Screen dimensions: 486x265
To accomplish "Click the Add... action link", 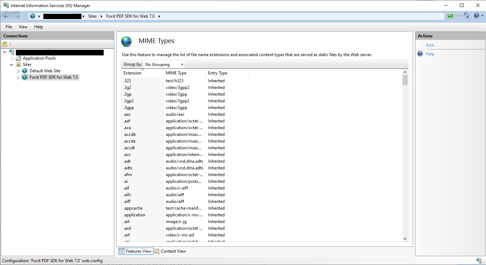I will point(431,45).
